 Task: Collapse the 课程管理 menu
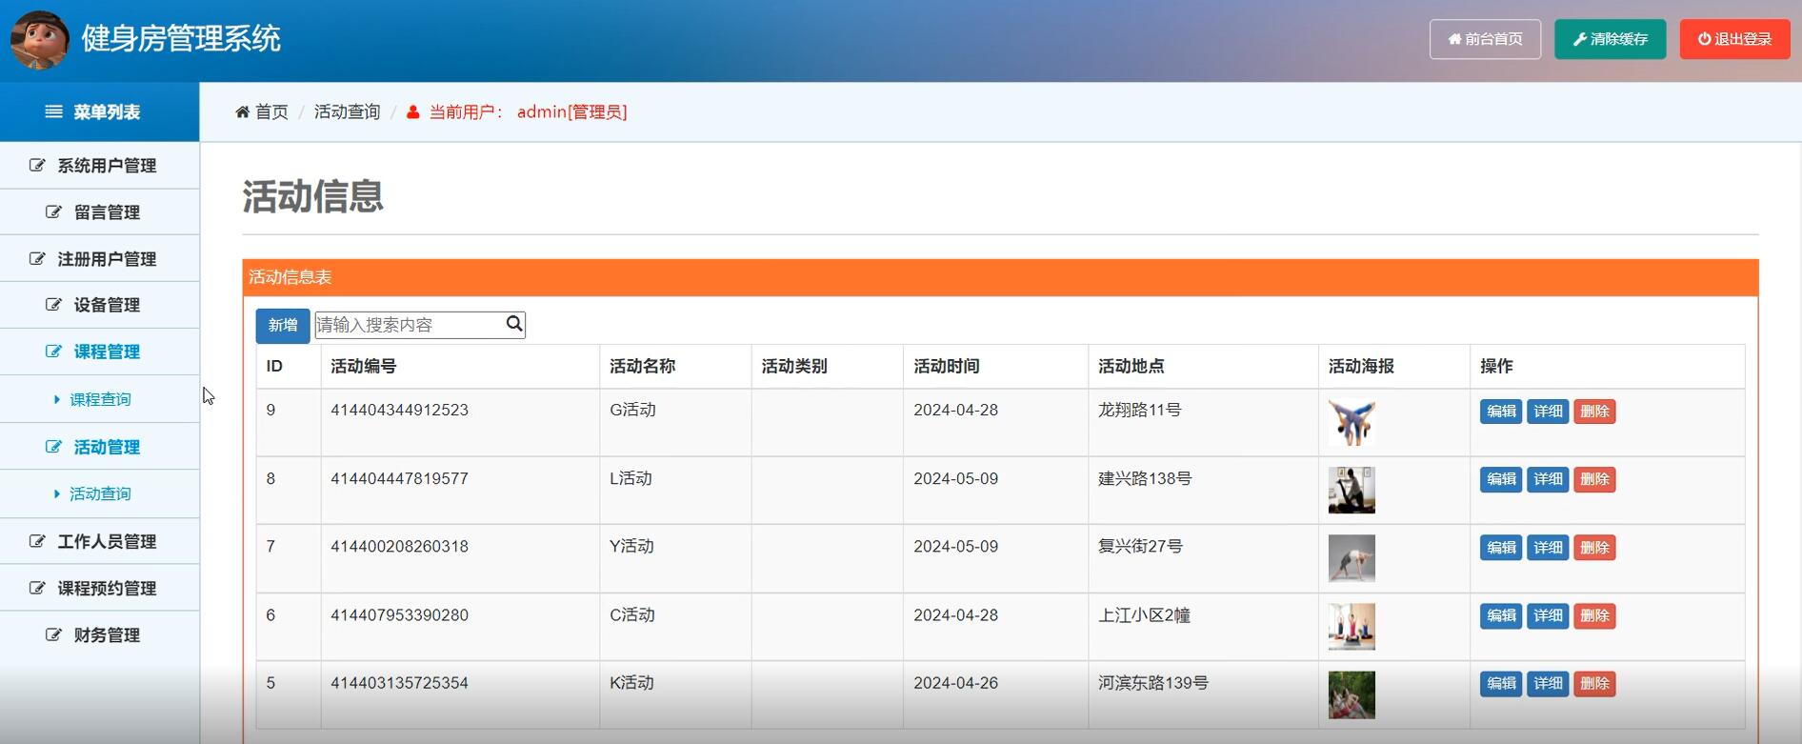pyautogui.click(x=100, y=352)
